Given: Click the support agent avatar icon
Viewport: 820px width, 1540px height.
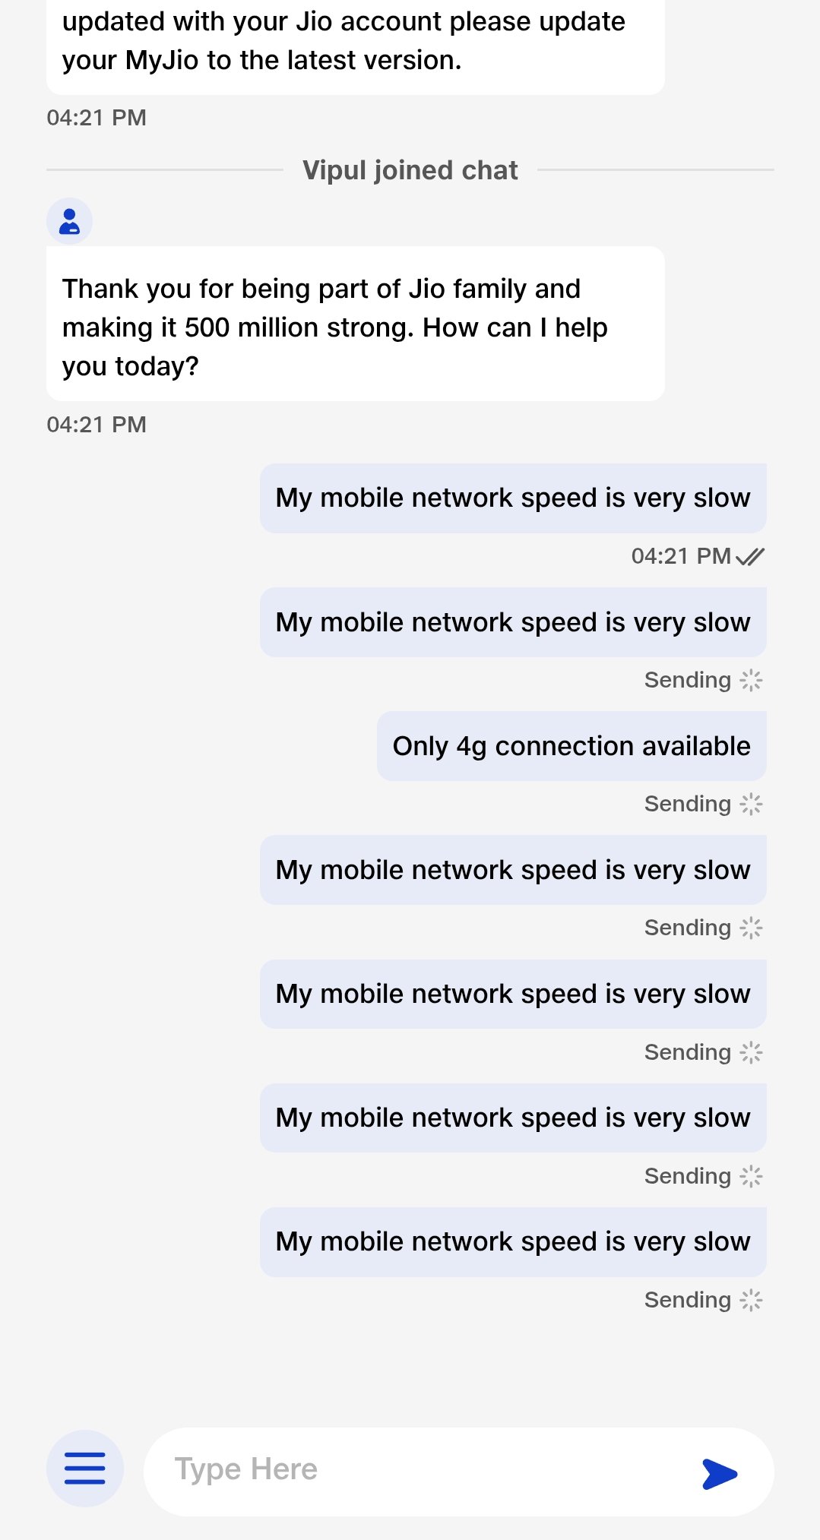Looking at the screenshot, I should coord(69,221).
